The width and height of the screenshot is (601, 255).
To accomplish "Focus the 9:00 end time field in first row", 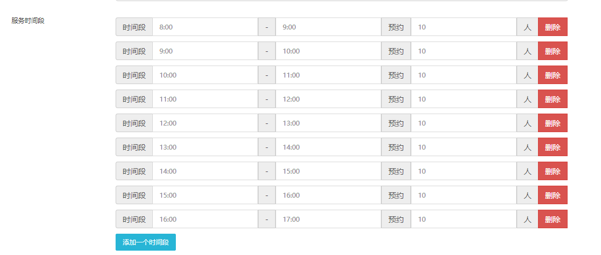I will (328, 27).
